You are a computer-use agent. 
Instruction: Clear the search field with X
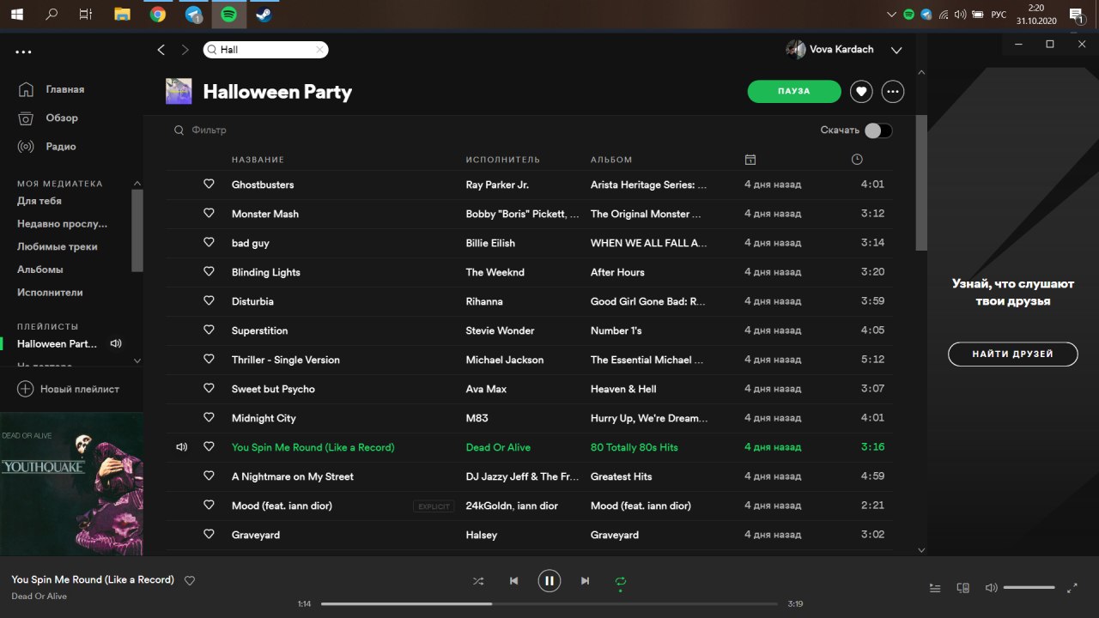(319, 50)
